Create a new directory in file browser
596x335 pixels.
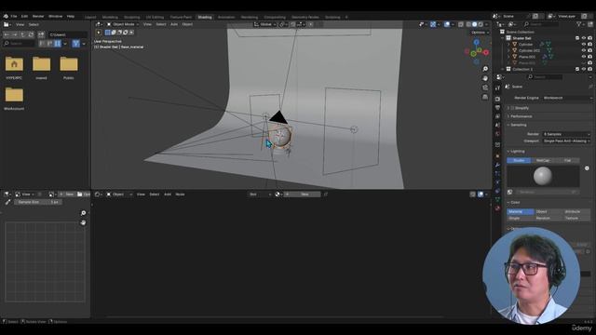[41, 34]
